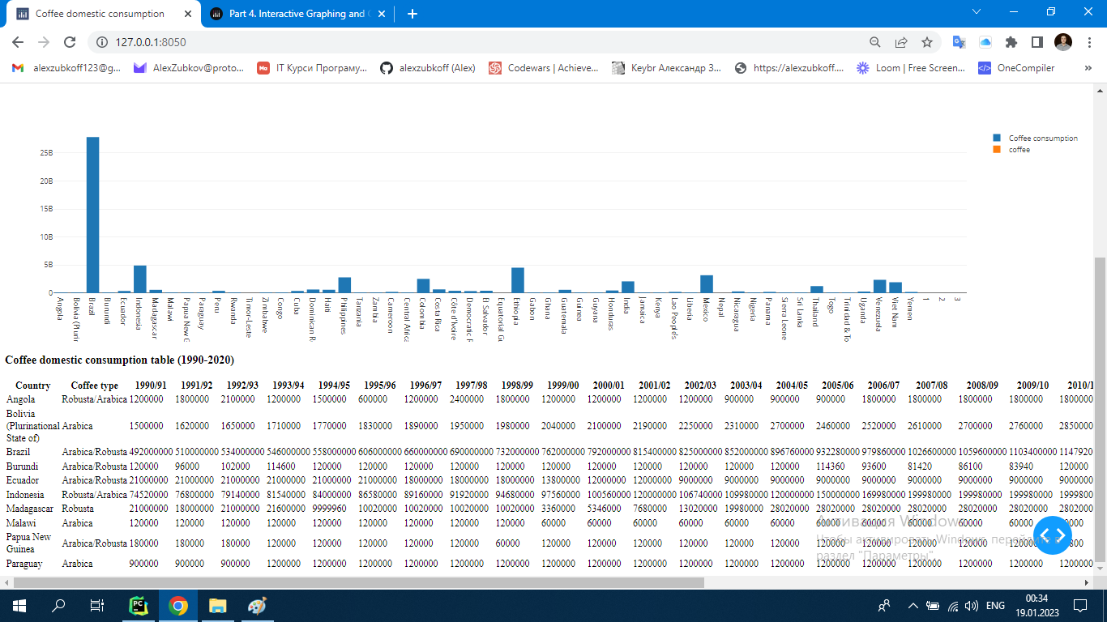1107x622 pixels.
Task: Click the Coffee type column header
Action: [x=95, y=386]
